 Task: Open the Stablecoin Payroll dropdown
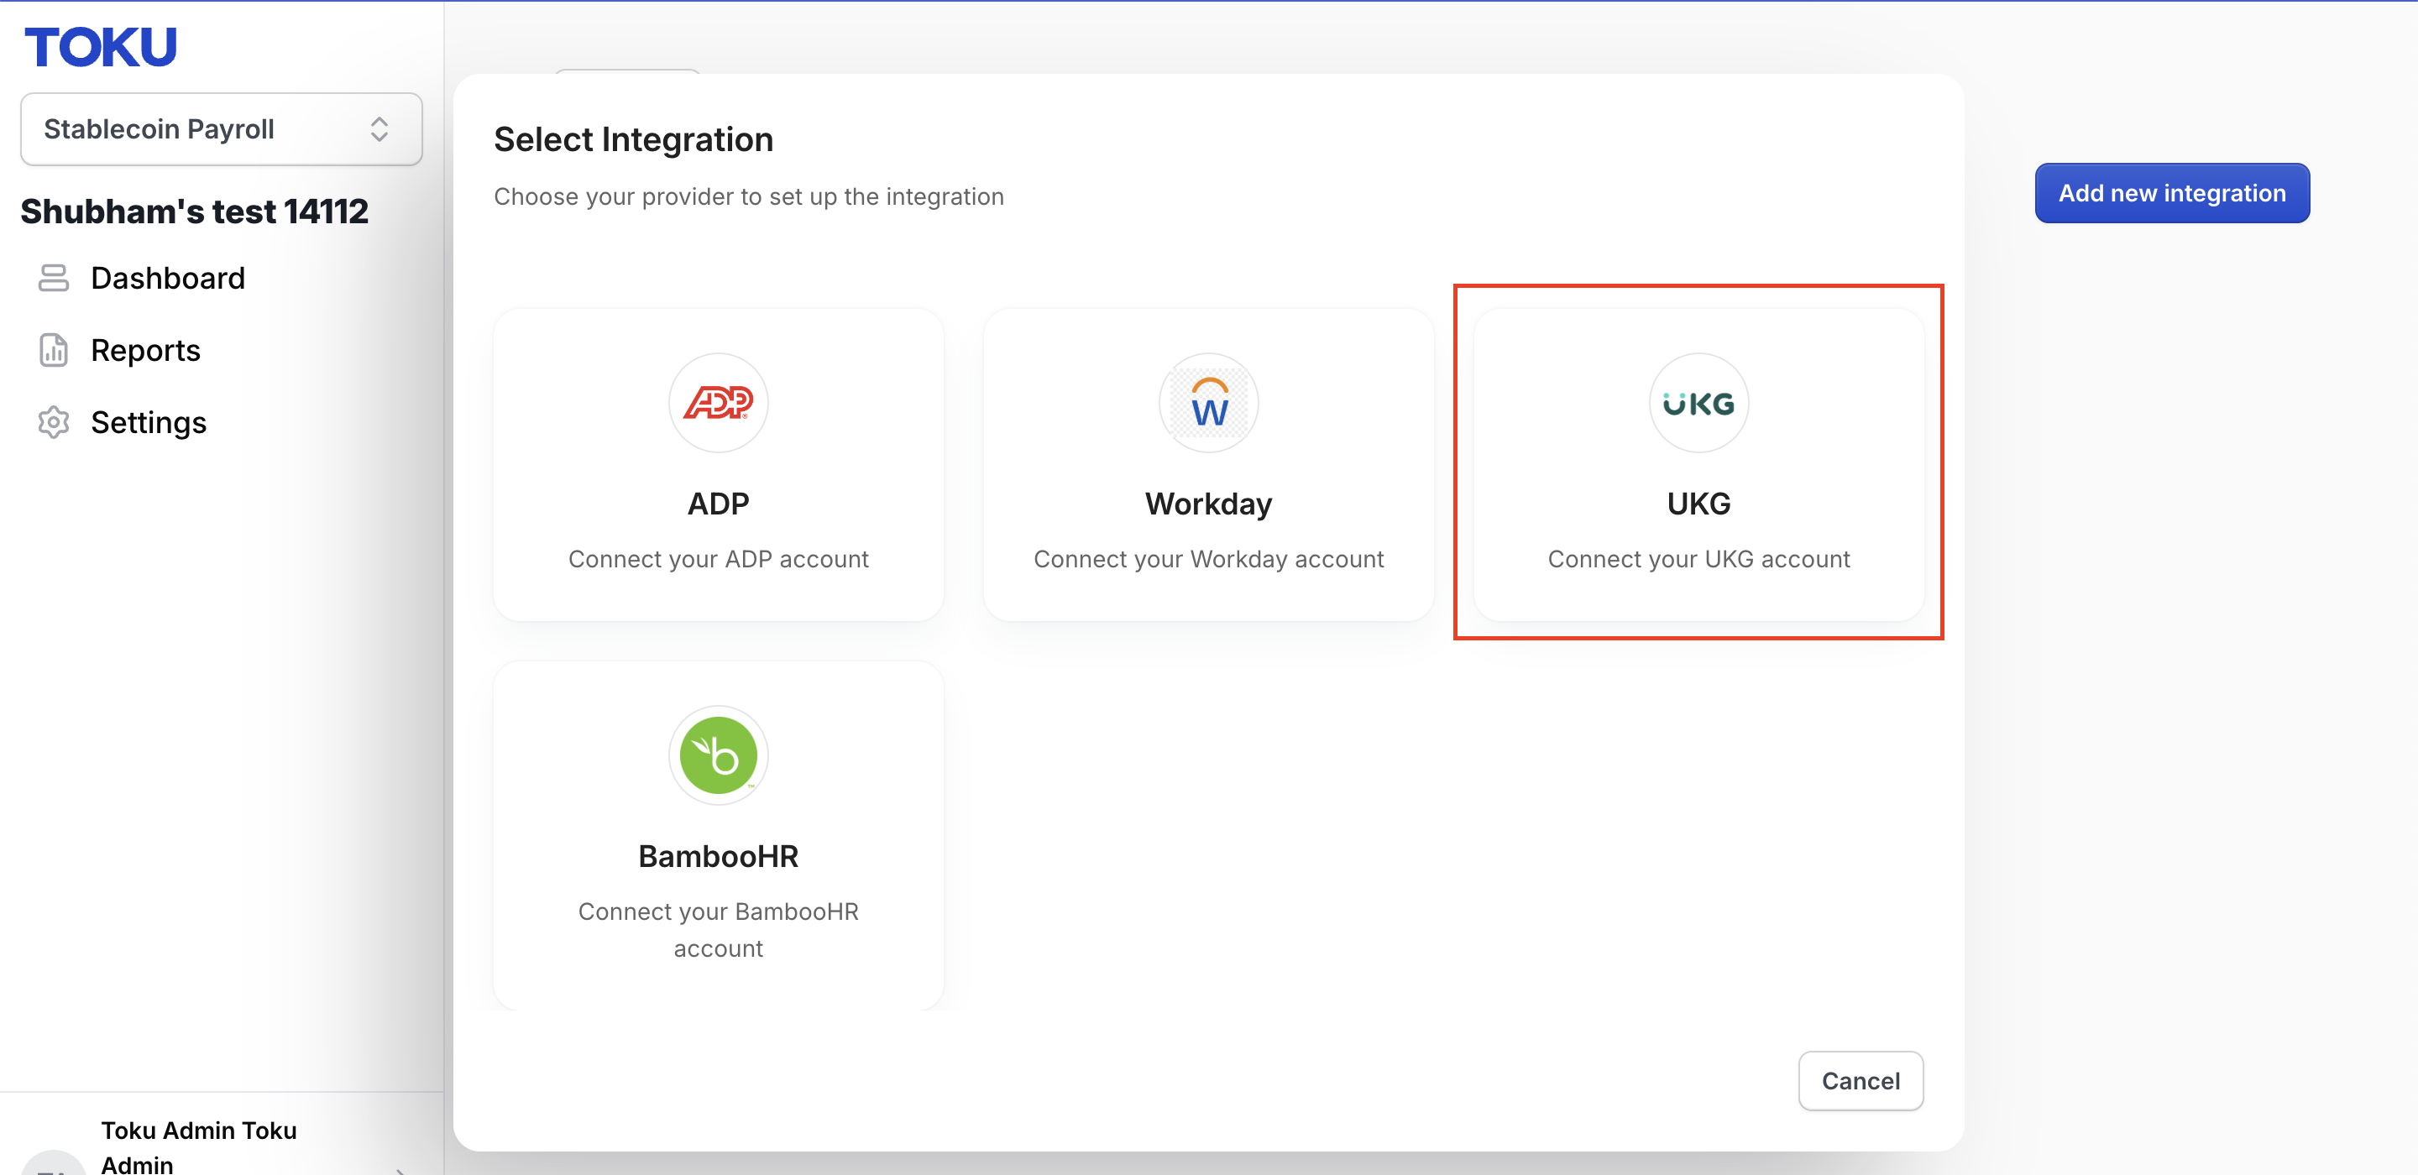pyautogui.click(x=222, y=128)
